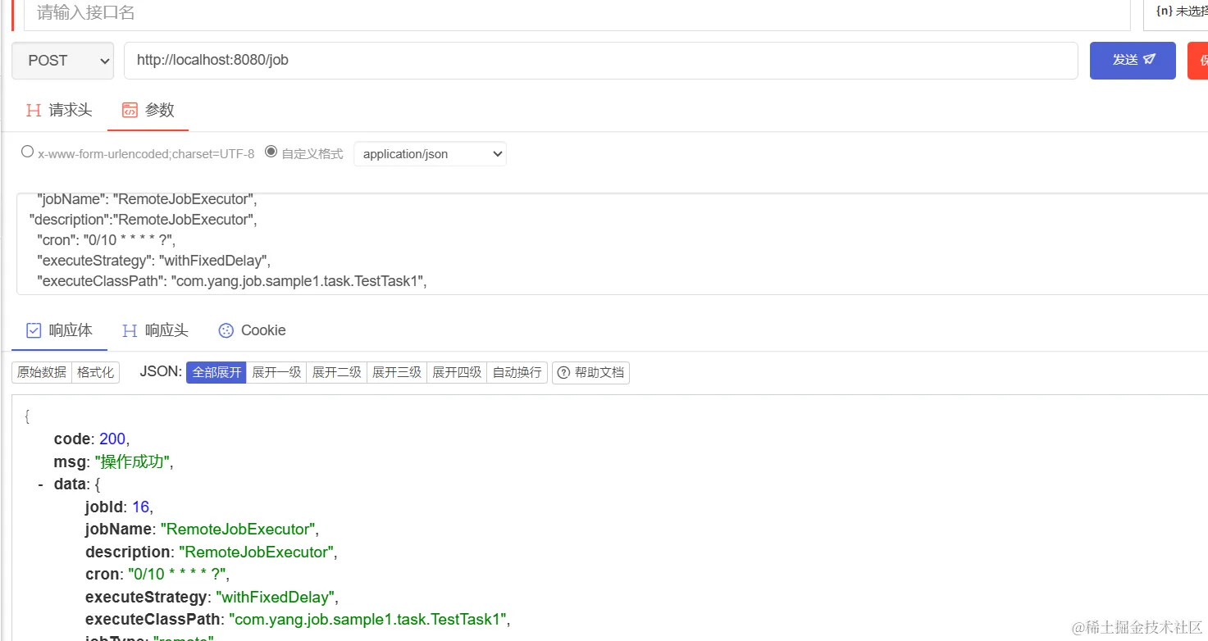Click the request headers H icon
This screenshot has width=1208, height=641.
click(x=34, y=110)
